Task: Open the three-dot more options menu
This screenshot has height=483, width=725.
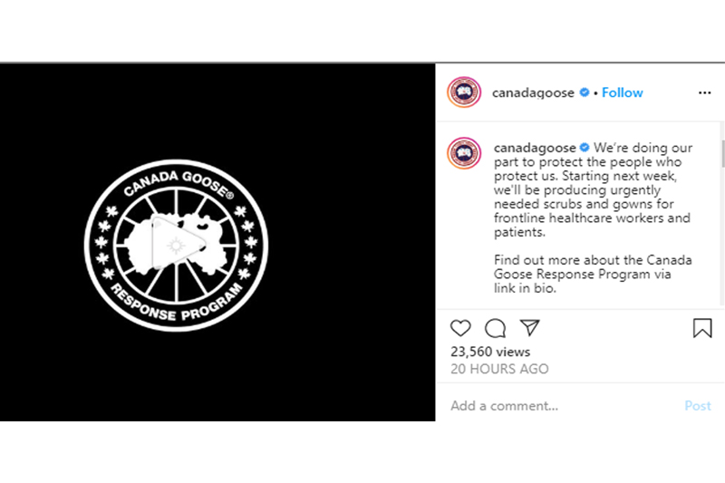Action: pyautogui.click(x=705, y=93)
